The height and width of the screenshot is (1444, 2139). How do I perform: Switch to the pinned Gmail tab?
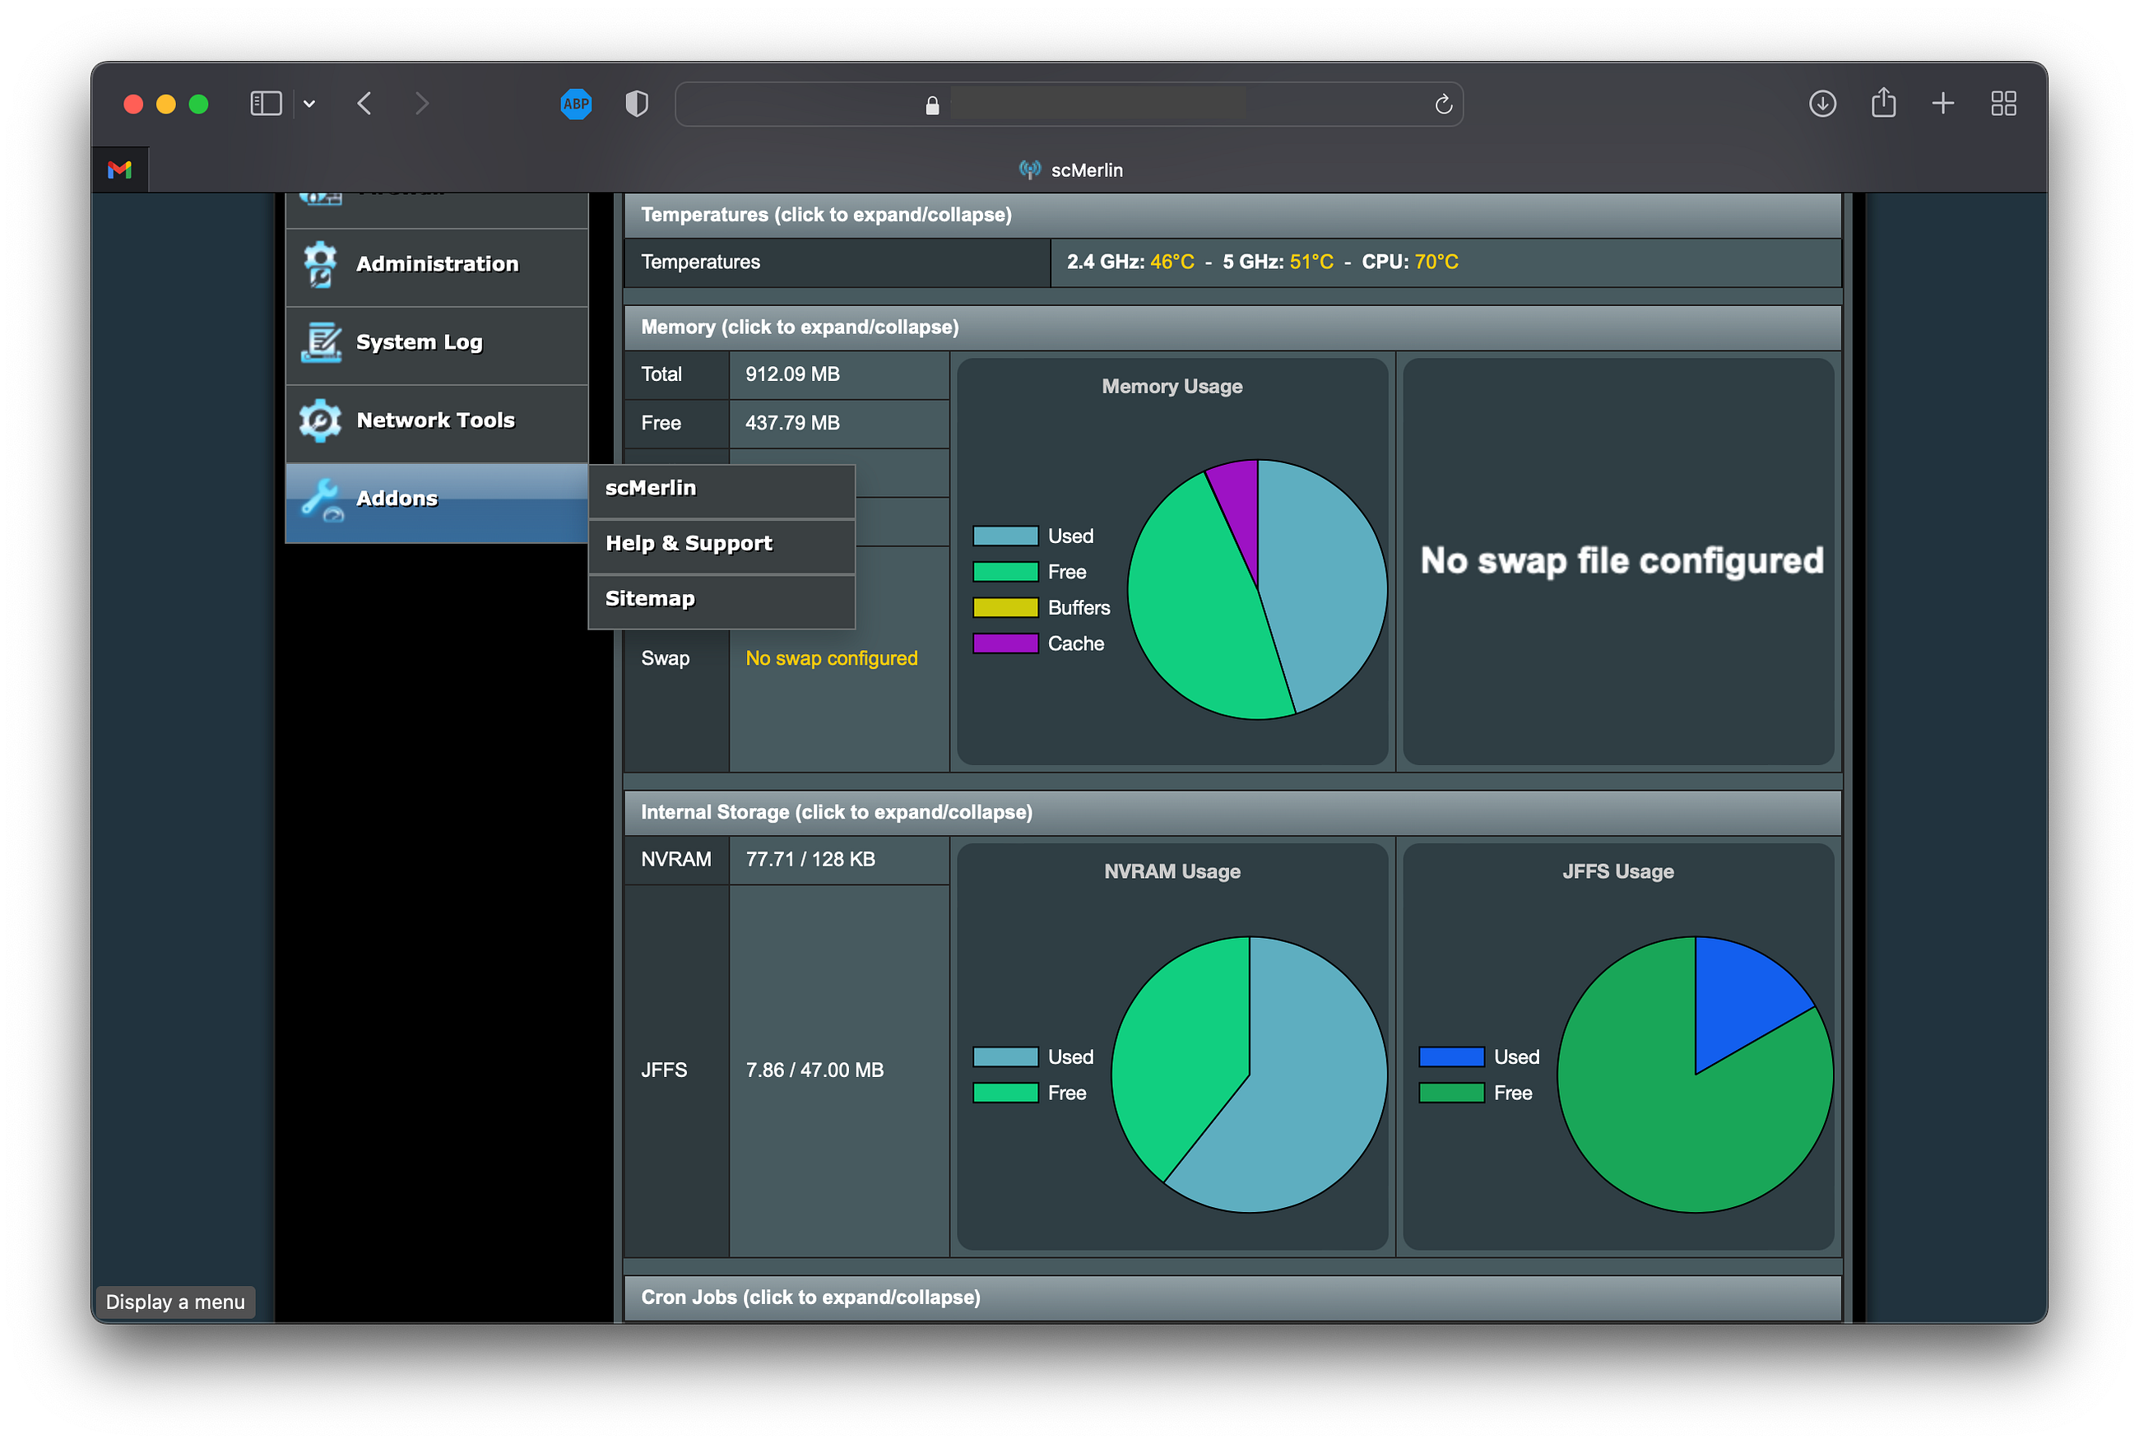(119, 169)
